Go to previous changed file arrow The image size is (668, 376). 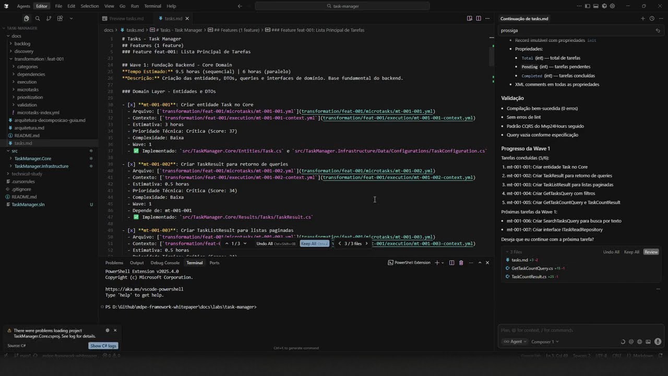pos(340,243)
